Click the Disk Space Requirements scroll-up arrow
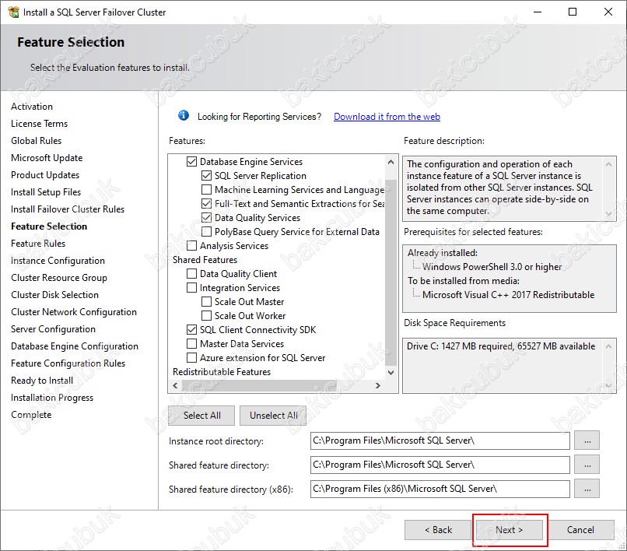627x551 pixels. (608, 346)
